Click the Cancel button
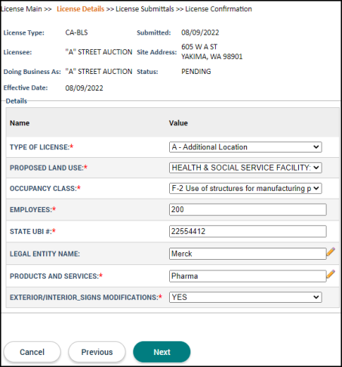Screen dimensions: 342x367 click(32, 352)
